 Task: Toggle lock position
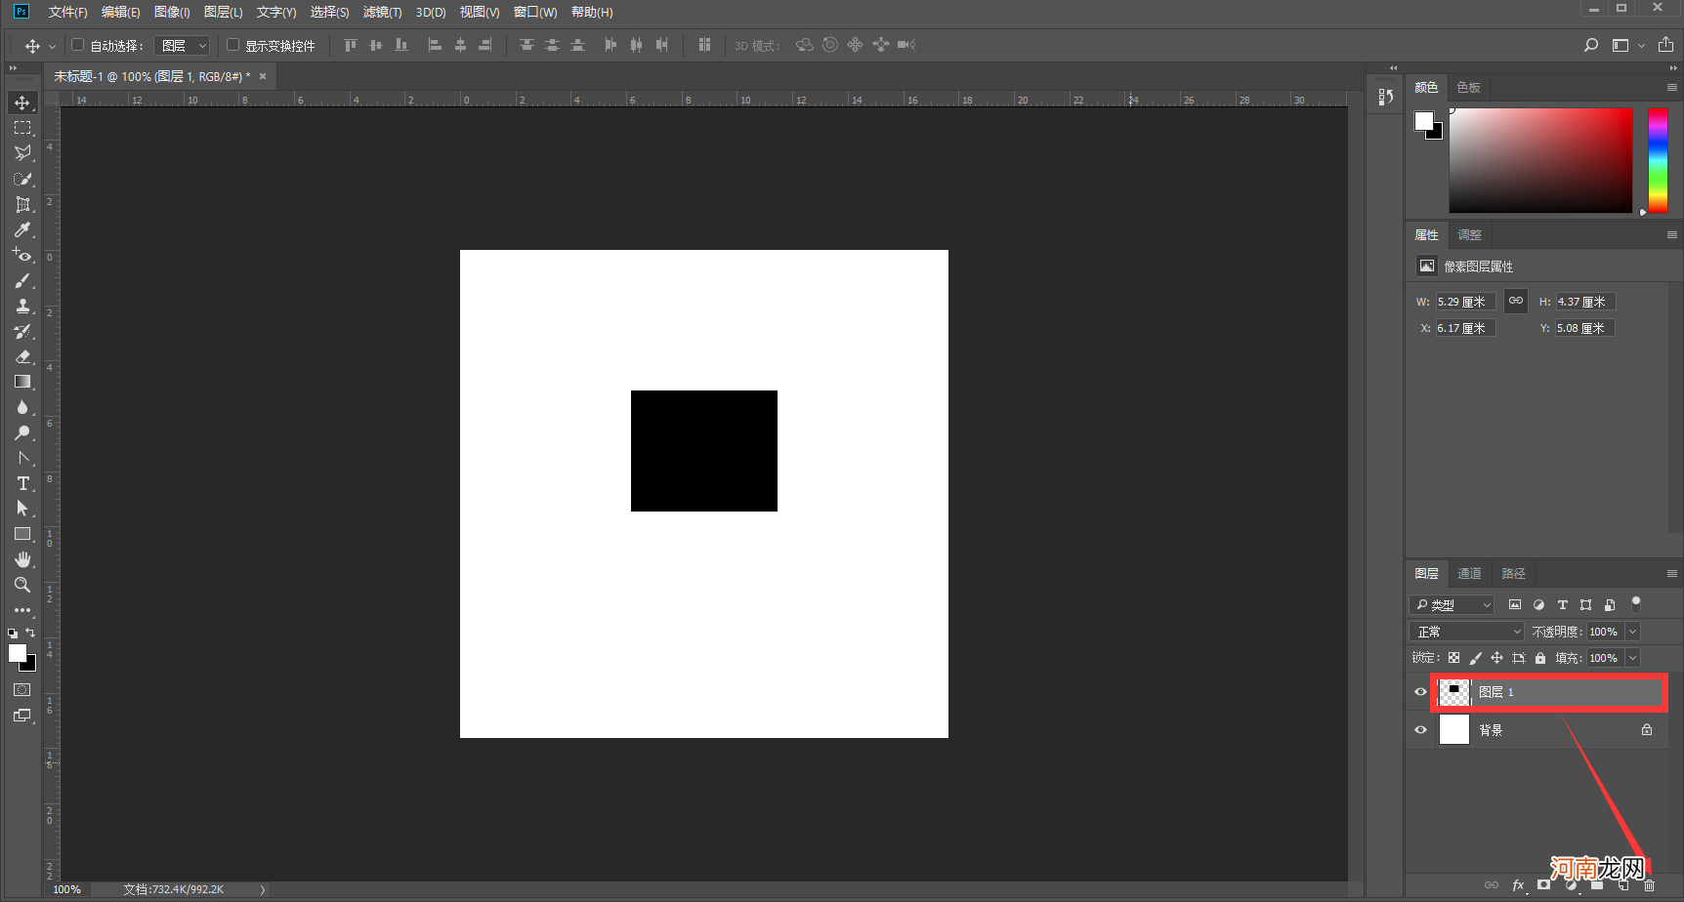point(1496,658)
